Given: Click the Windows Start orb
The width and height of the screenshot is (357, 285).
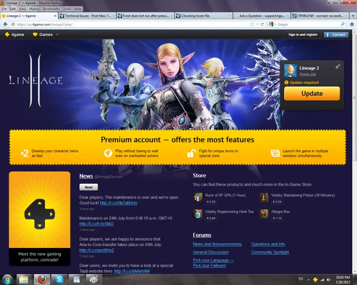Looking at the screenshot, I should point(7,279).
